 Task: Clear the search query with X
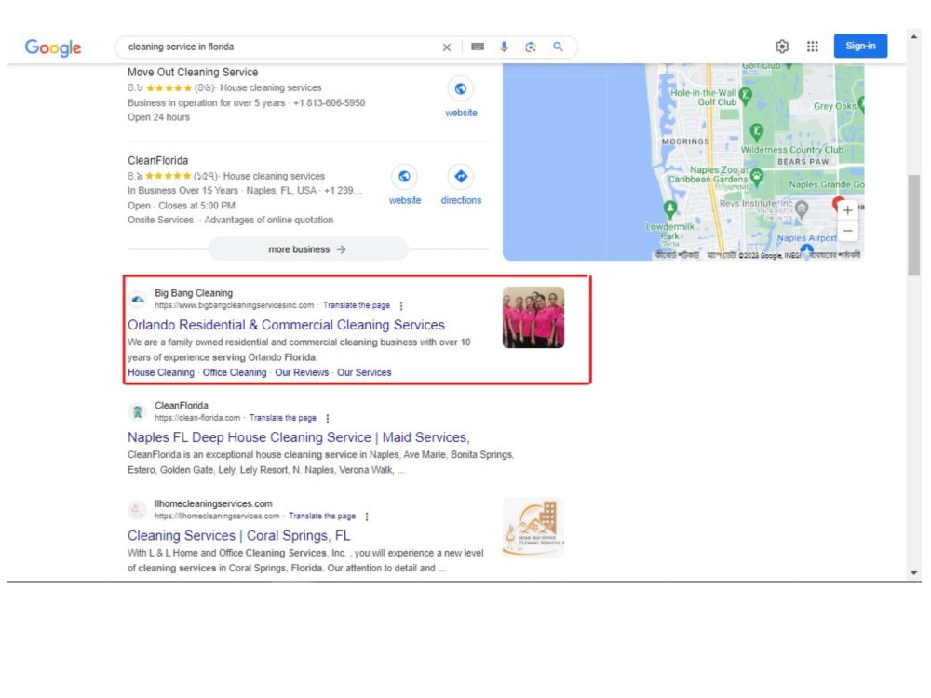point(447,47)
